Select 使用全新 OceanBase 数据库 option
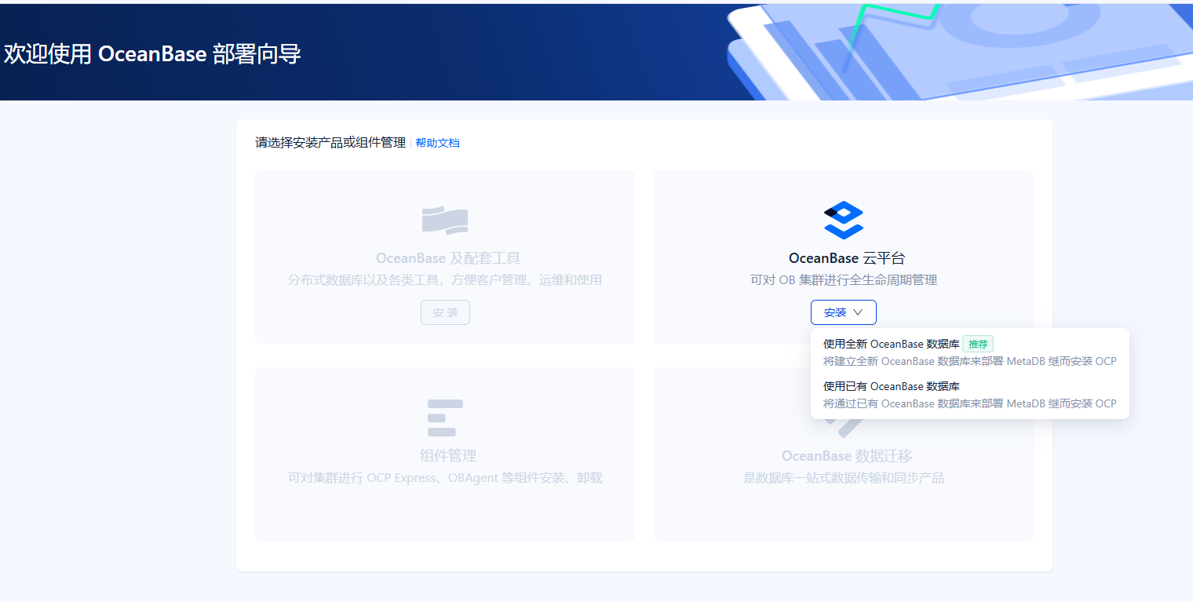This screenshot has height=602, width=1193. pos(970,352)
